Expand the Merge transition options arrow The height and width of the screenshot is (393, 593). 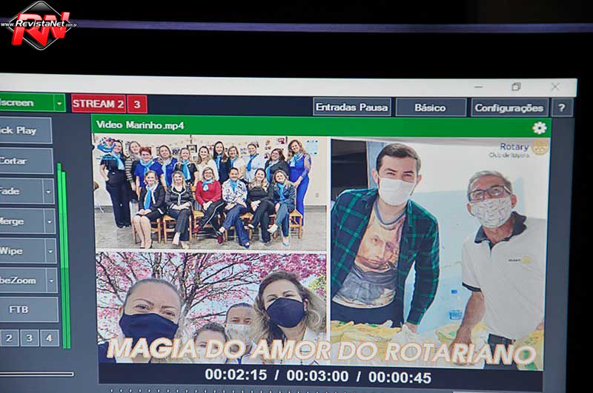click(49, 221)
